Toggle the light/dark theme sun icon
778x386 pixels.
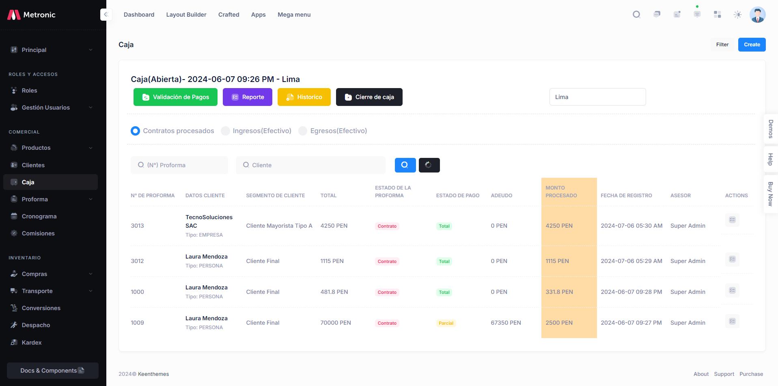(737, 15)
